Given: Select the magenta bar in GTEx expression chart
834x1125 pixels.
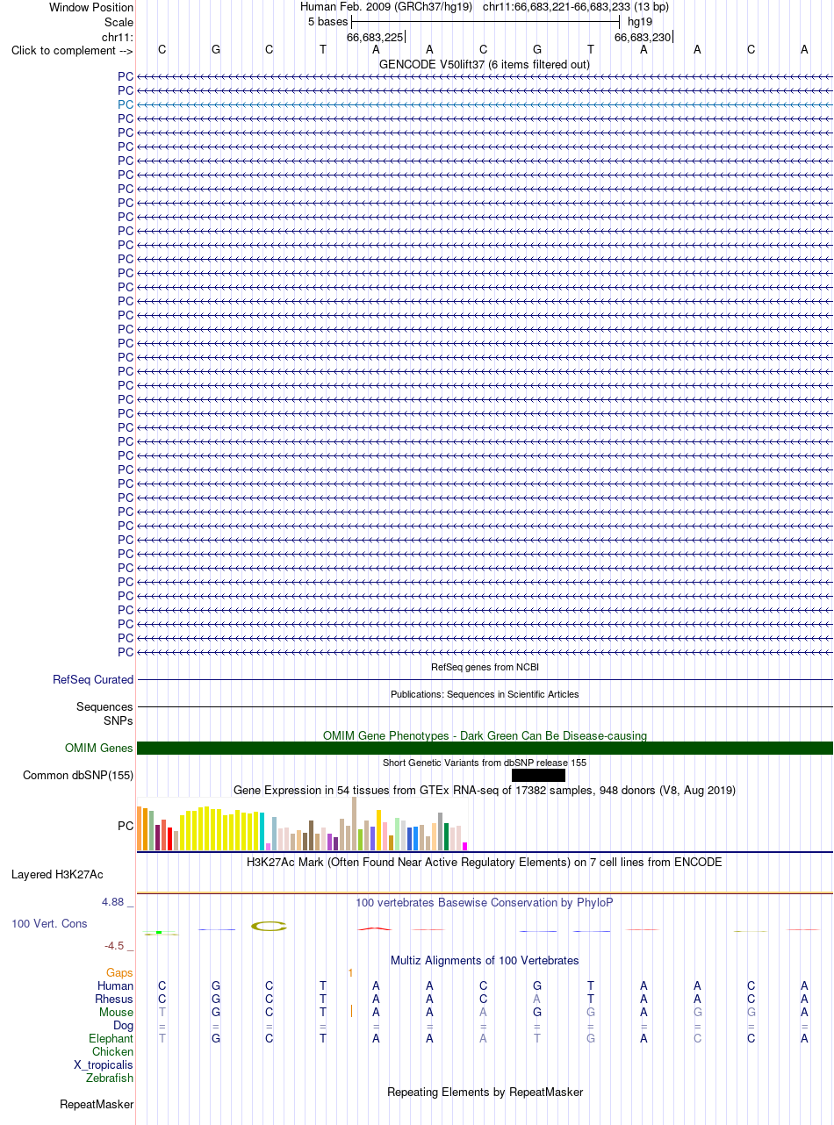Looking at the screenshot, I should 465,846.
